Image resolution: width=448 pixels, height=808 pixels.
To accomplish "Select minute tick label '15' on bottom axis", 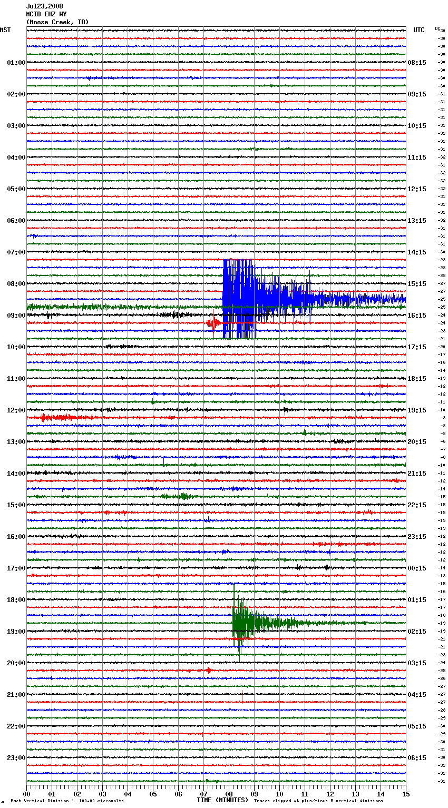I will click(x=405, y=794).
